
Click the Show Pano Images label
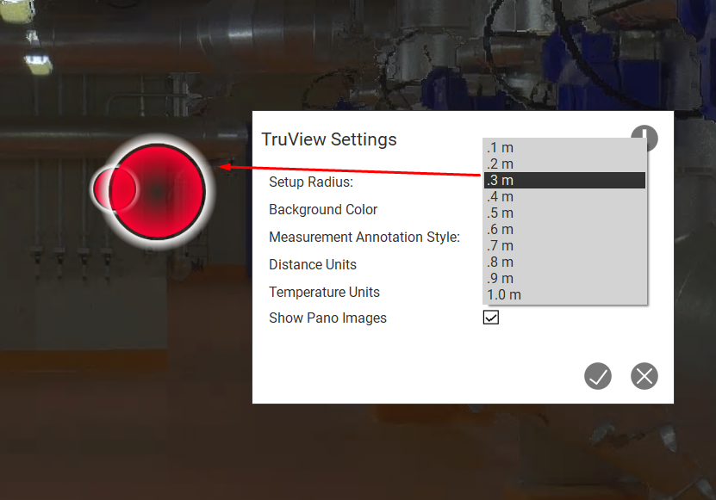click(327, 318)
